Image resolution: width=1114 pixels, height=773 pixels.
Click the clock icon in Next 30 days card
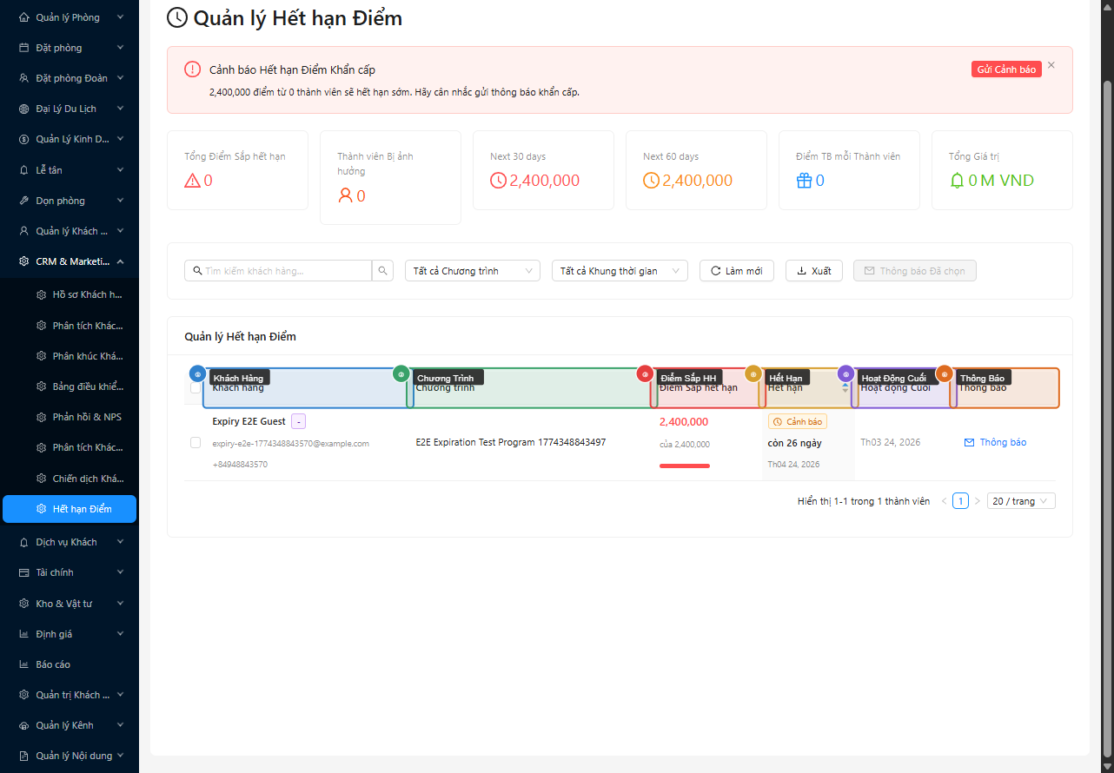(498, 181)
